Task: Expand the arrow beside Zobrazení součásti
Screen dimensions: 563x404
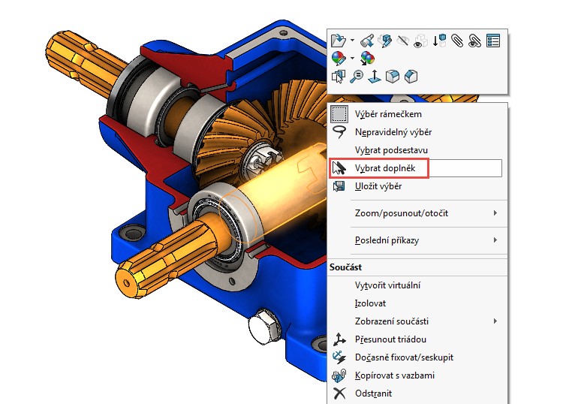Action: click(x=495, y=321)
